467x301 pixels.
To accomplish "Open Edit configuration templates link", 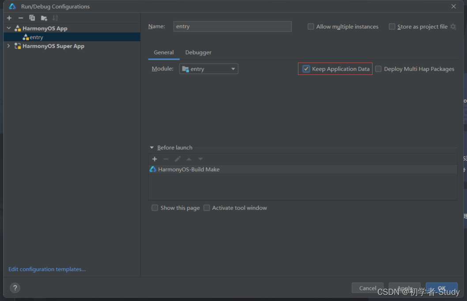I will [47, 269].
